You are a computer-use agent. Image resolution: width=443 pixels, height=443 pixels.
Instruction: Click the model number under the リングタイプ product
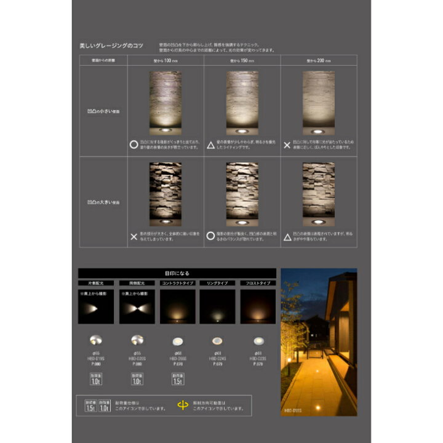click(x=218, y=359)
